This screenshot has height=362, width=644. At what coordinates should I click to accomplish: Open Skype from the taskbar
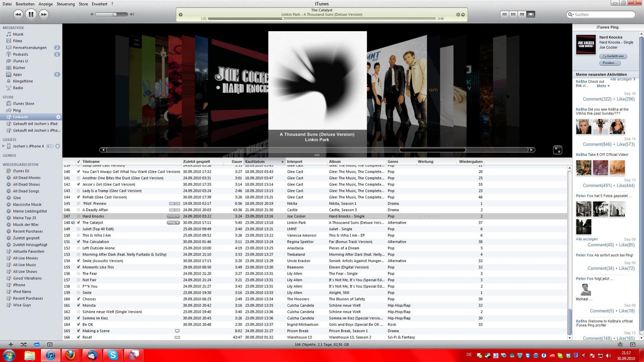click(113, 355)
